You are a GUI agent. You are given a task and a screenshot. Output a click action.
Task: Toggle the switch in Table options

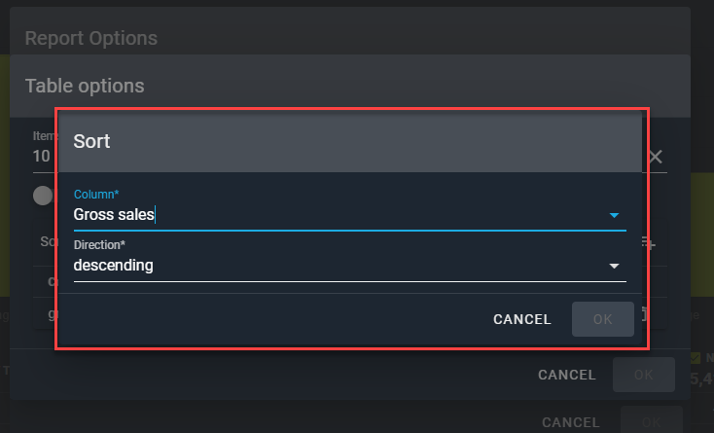(44, 196)
